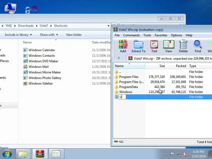Expand the address bar history dropdown
Image resolution: width=212 pixels, height=159 pixels.
point(108,26)
